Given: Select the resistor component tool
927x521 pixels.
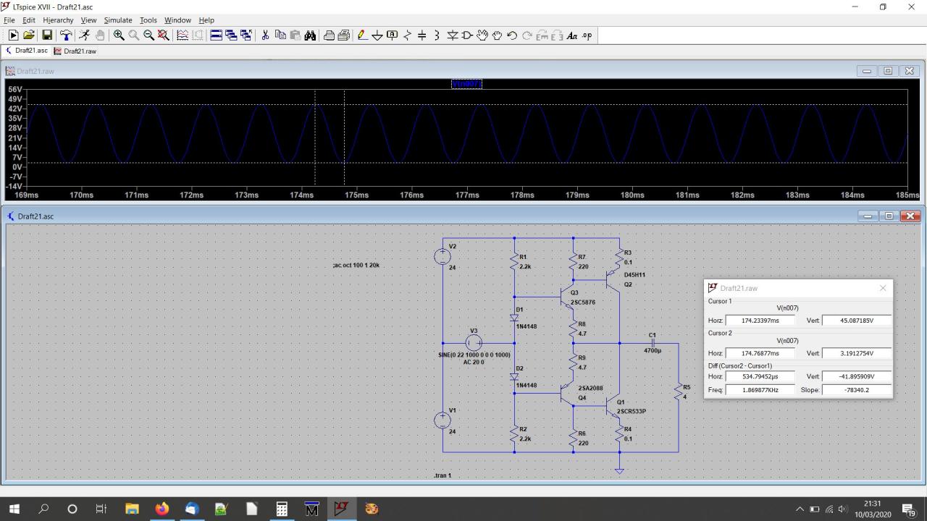Looking at the screenshot, I should pyautogui.click(x=407, y=35).
